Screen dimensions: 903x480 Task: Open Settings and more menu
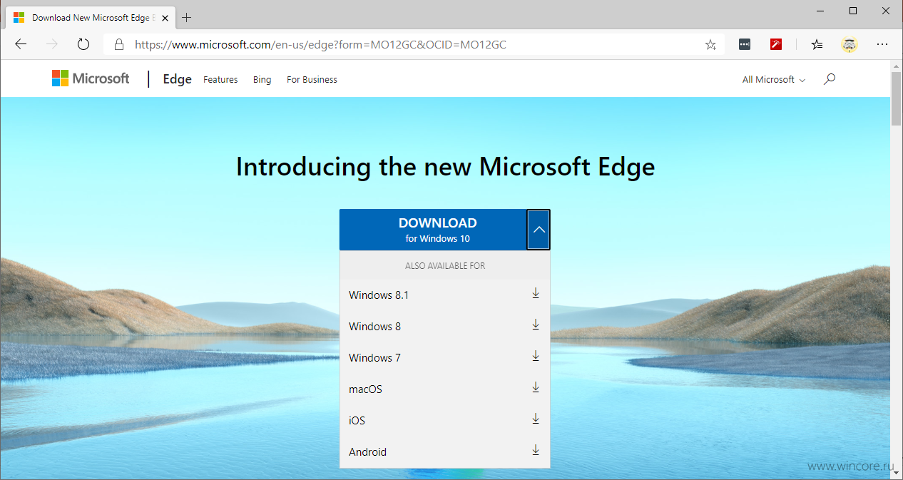[x=882, y=44]
